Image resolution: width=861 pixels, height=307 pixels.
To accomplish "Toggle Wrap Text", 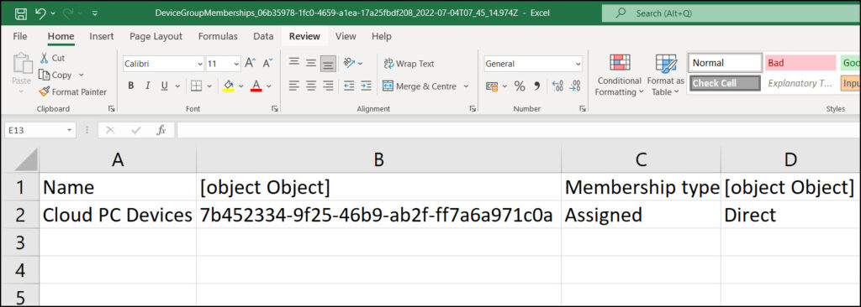I will 409,64.
